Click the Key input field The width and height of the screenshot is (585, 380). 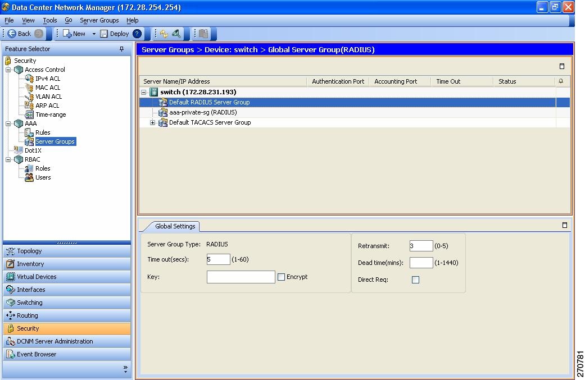pyautogui.click(x=241, y=277)
